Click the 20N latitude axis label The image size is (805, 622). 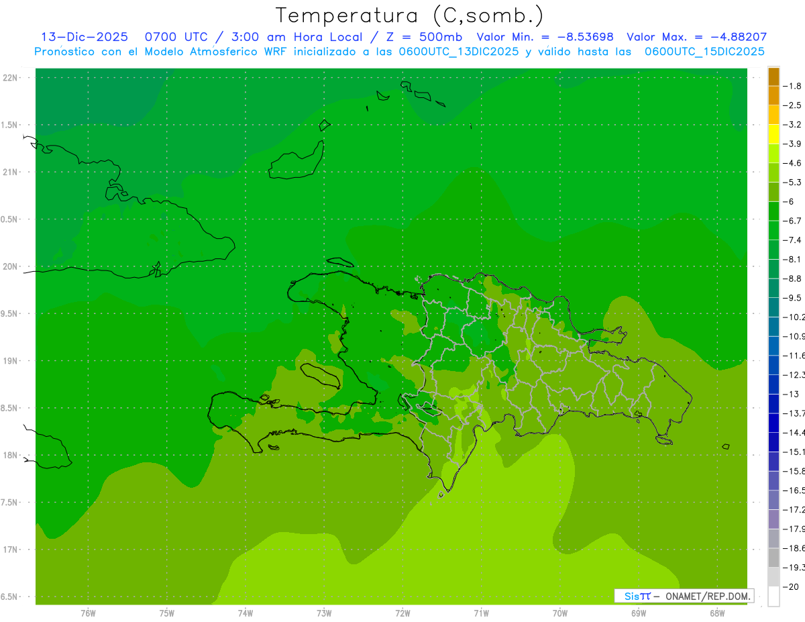11,266
